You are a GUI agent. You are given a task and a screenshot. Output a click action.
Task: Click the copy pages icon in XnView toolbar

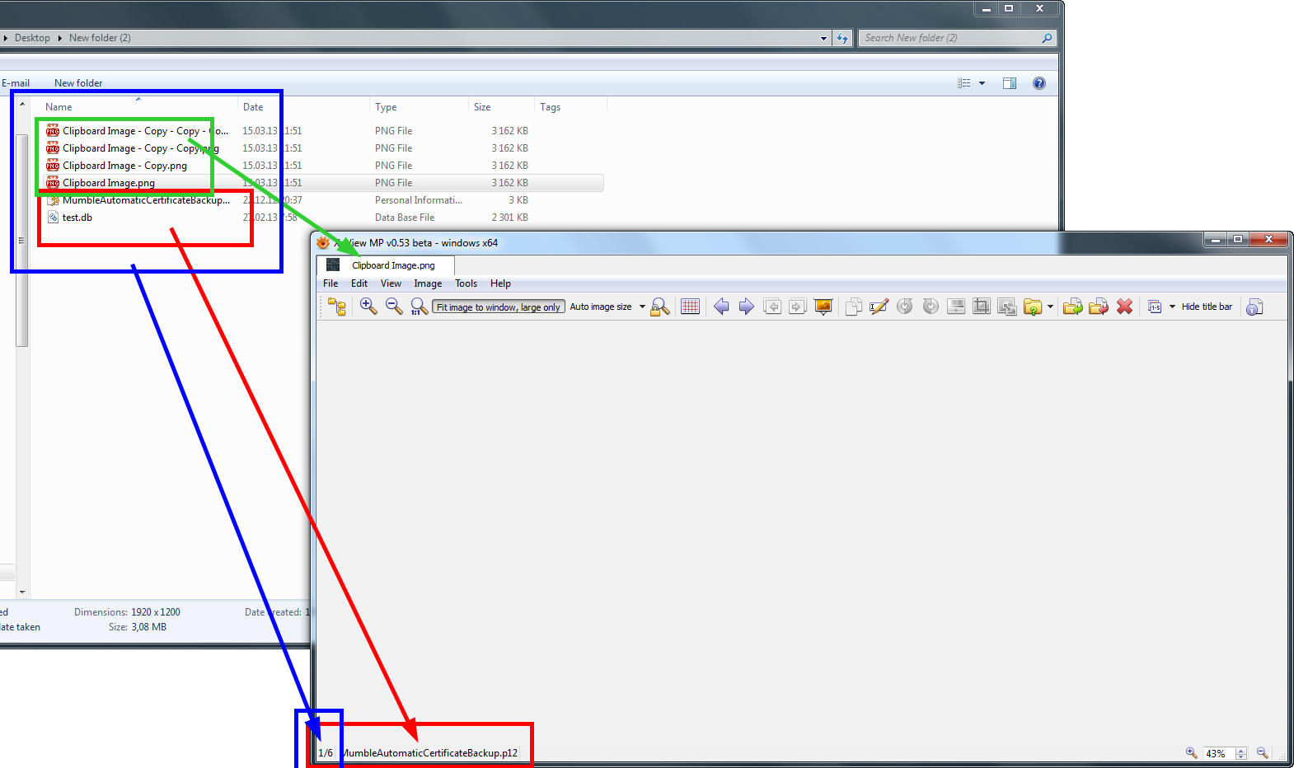854,307
